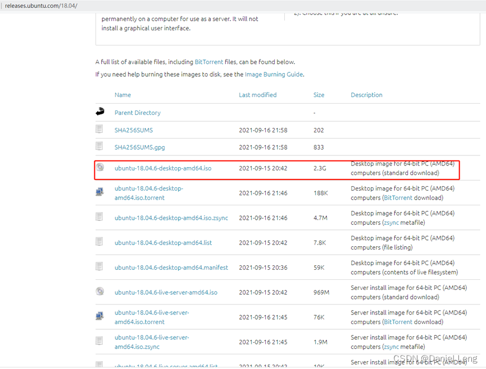Download ubuntu-18.04.6-live-server-amd64.iso
Screen dimensions: 486x369
(166, 292)
